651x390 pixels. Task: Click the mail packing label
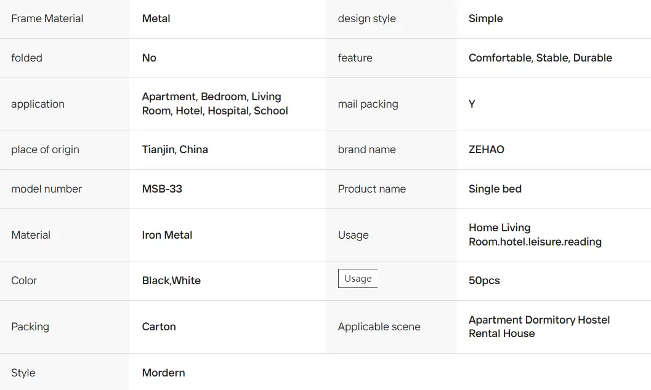(368, 104)
